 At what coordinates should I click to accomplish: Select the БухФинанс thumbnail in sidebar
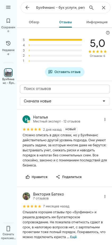pos(8,73)
